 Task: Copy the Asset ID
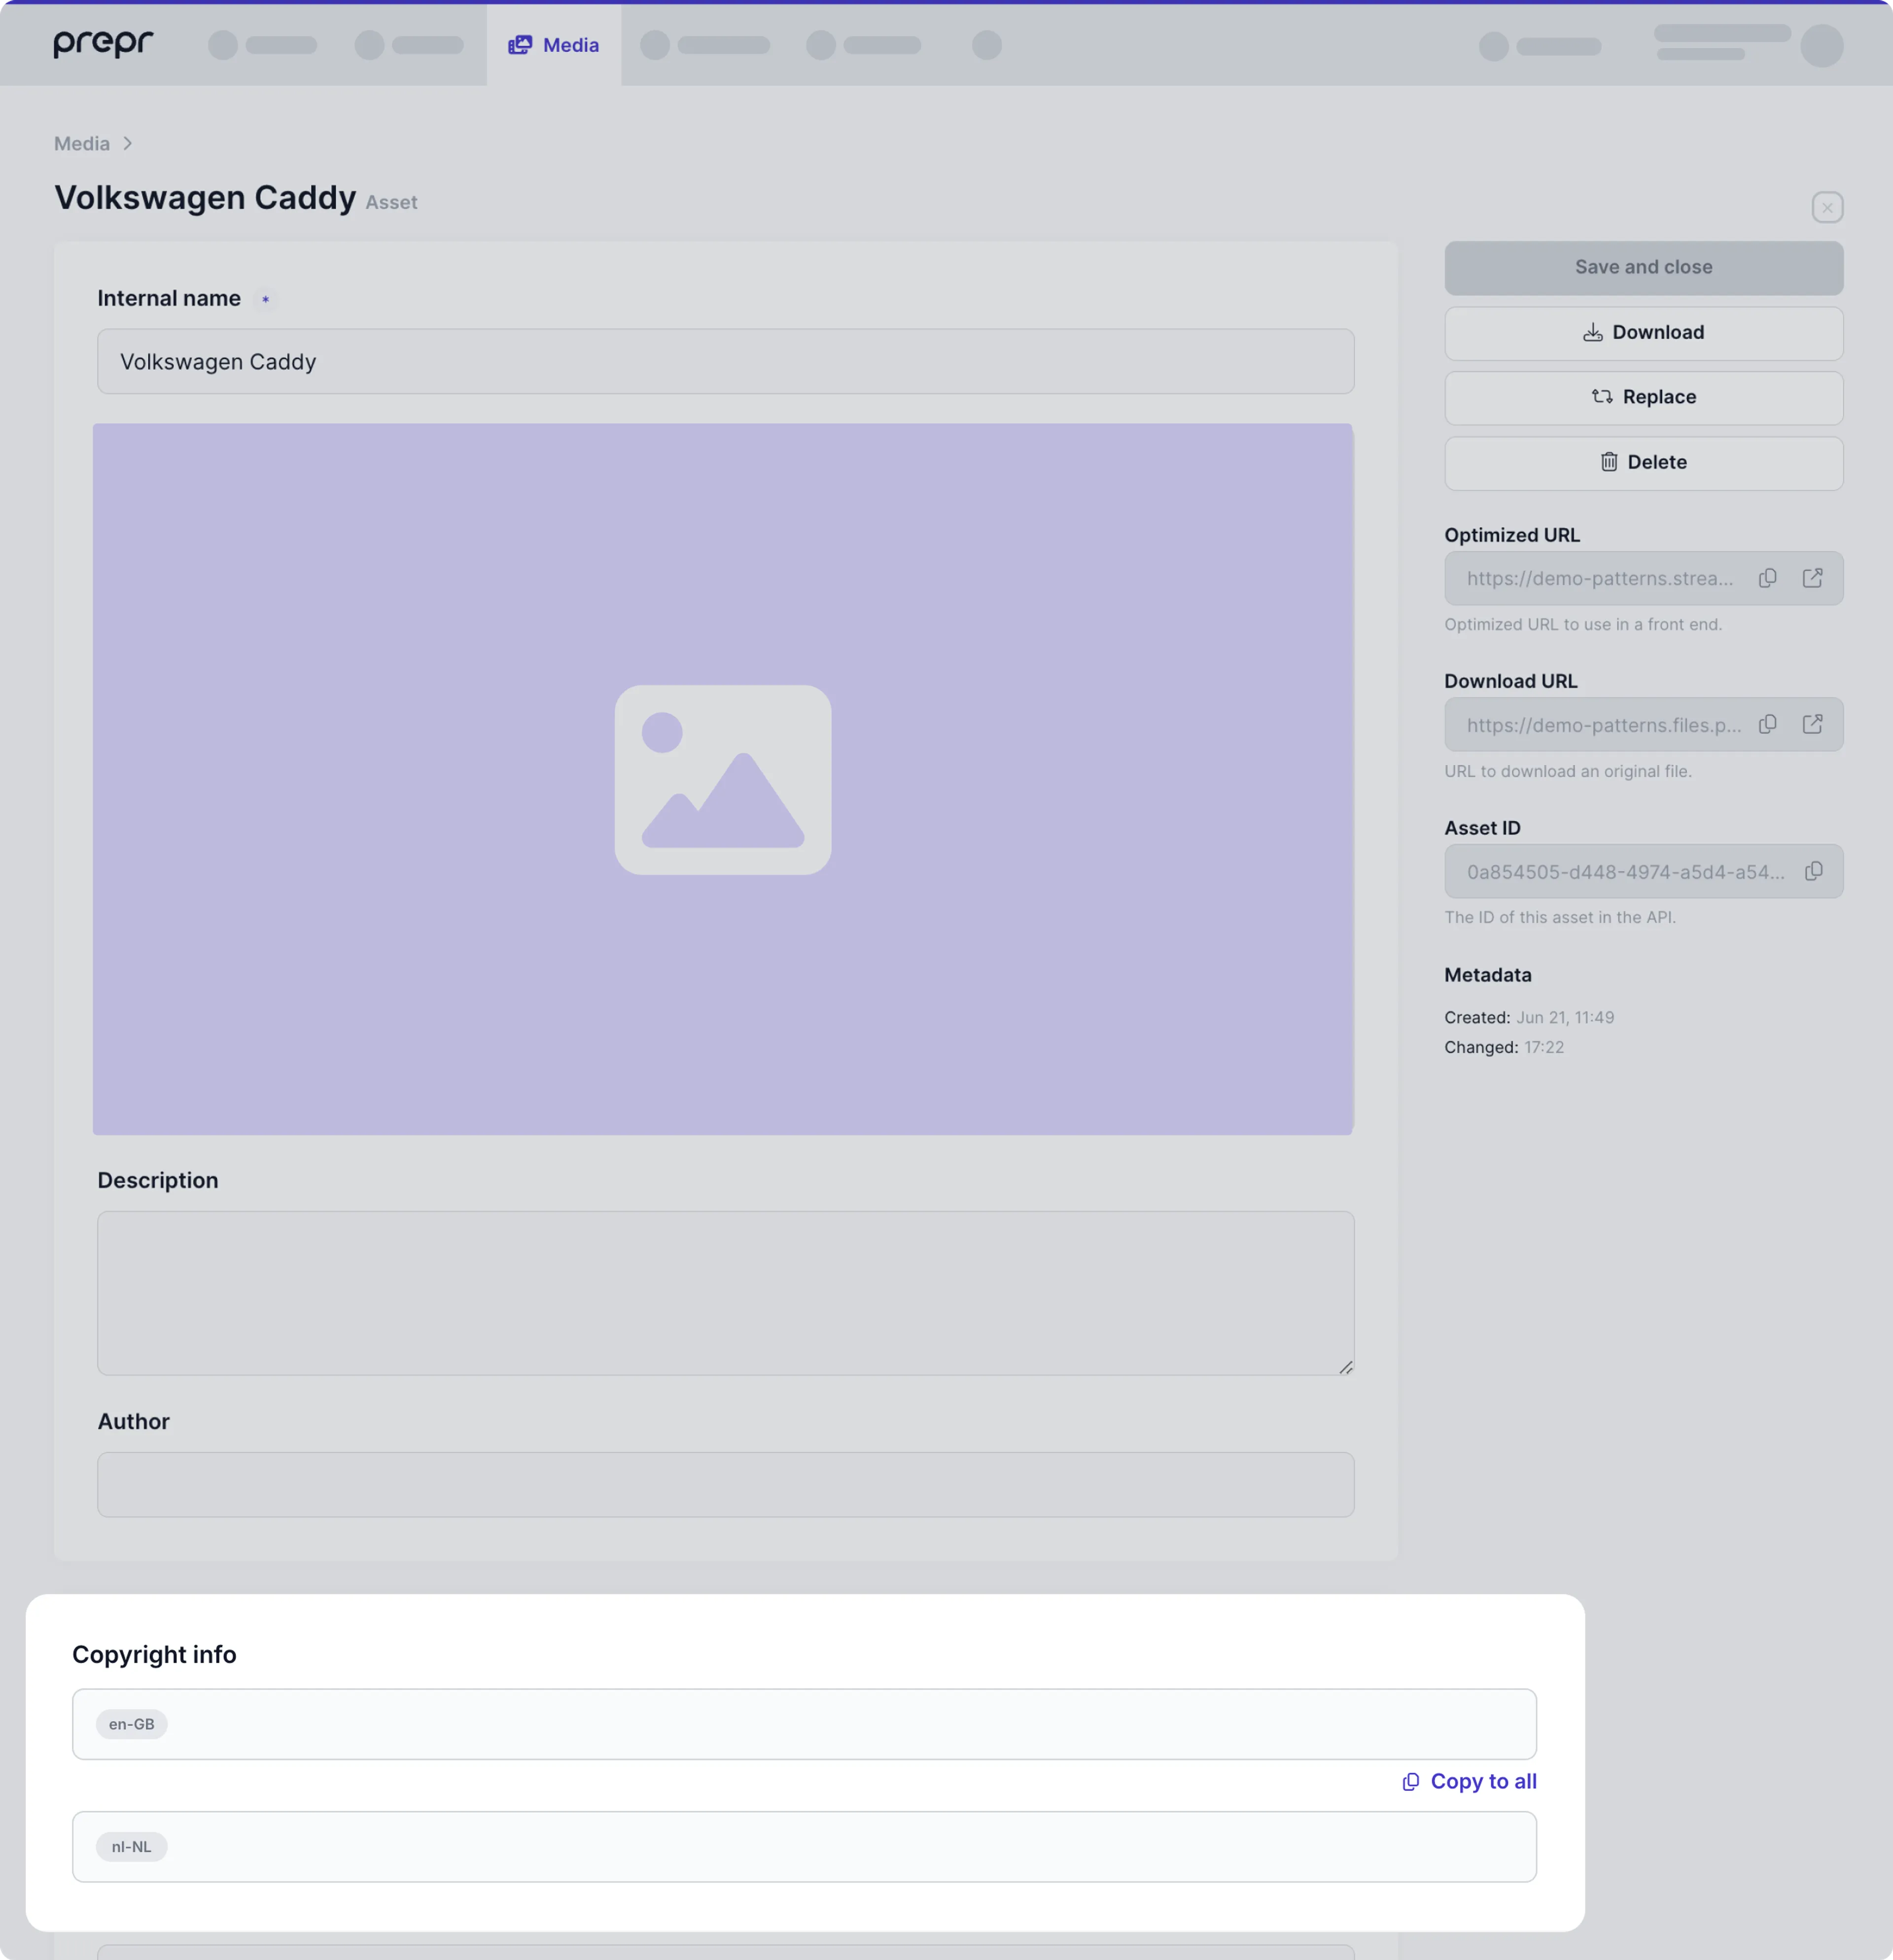tap(1813, 871)
